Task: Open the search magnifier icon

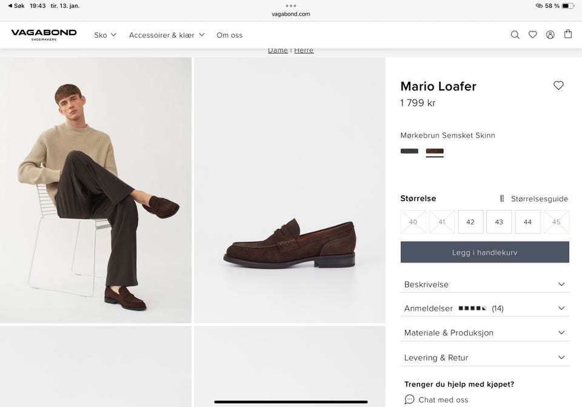Action: 515,35
